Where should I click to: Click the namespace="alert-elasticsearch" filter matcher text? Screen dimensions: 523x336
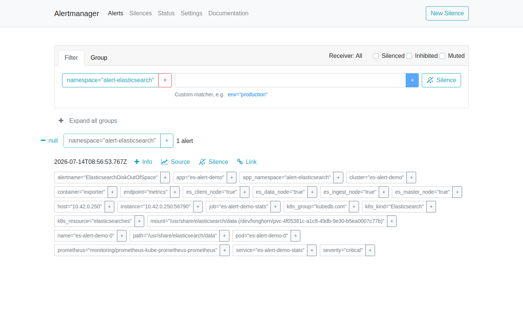pos(110,80)
